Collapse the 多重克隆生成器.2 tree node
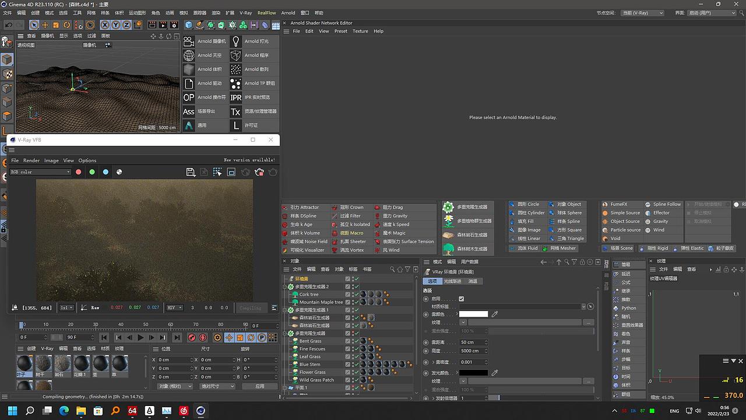 [285, 287]
